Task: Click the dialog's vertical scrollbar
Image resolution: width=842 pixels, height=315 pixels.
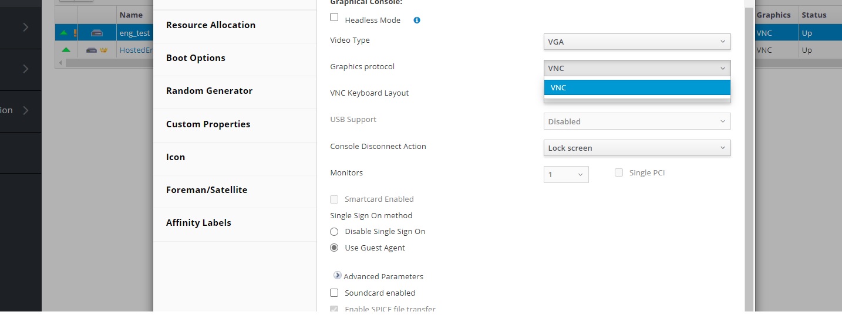Action: [x=749, y=158]
